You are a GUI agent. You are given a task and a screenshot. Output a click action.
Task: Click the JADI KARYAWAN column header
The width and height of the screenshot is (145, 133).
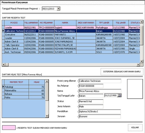click(x=86, y=23)
